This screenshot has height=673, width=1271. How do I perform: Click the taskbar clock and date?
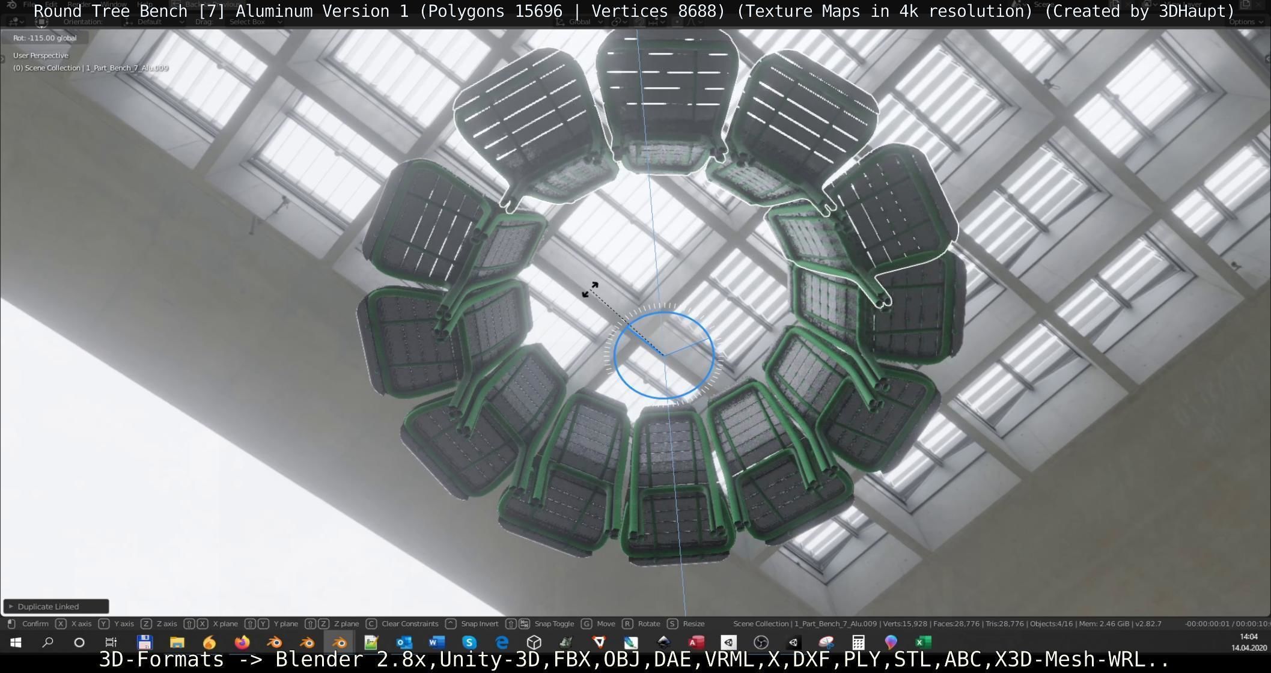click(1248, 642)
